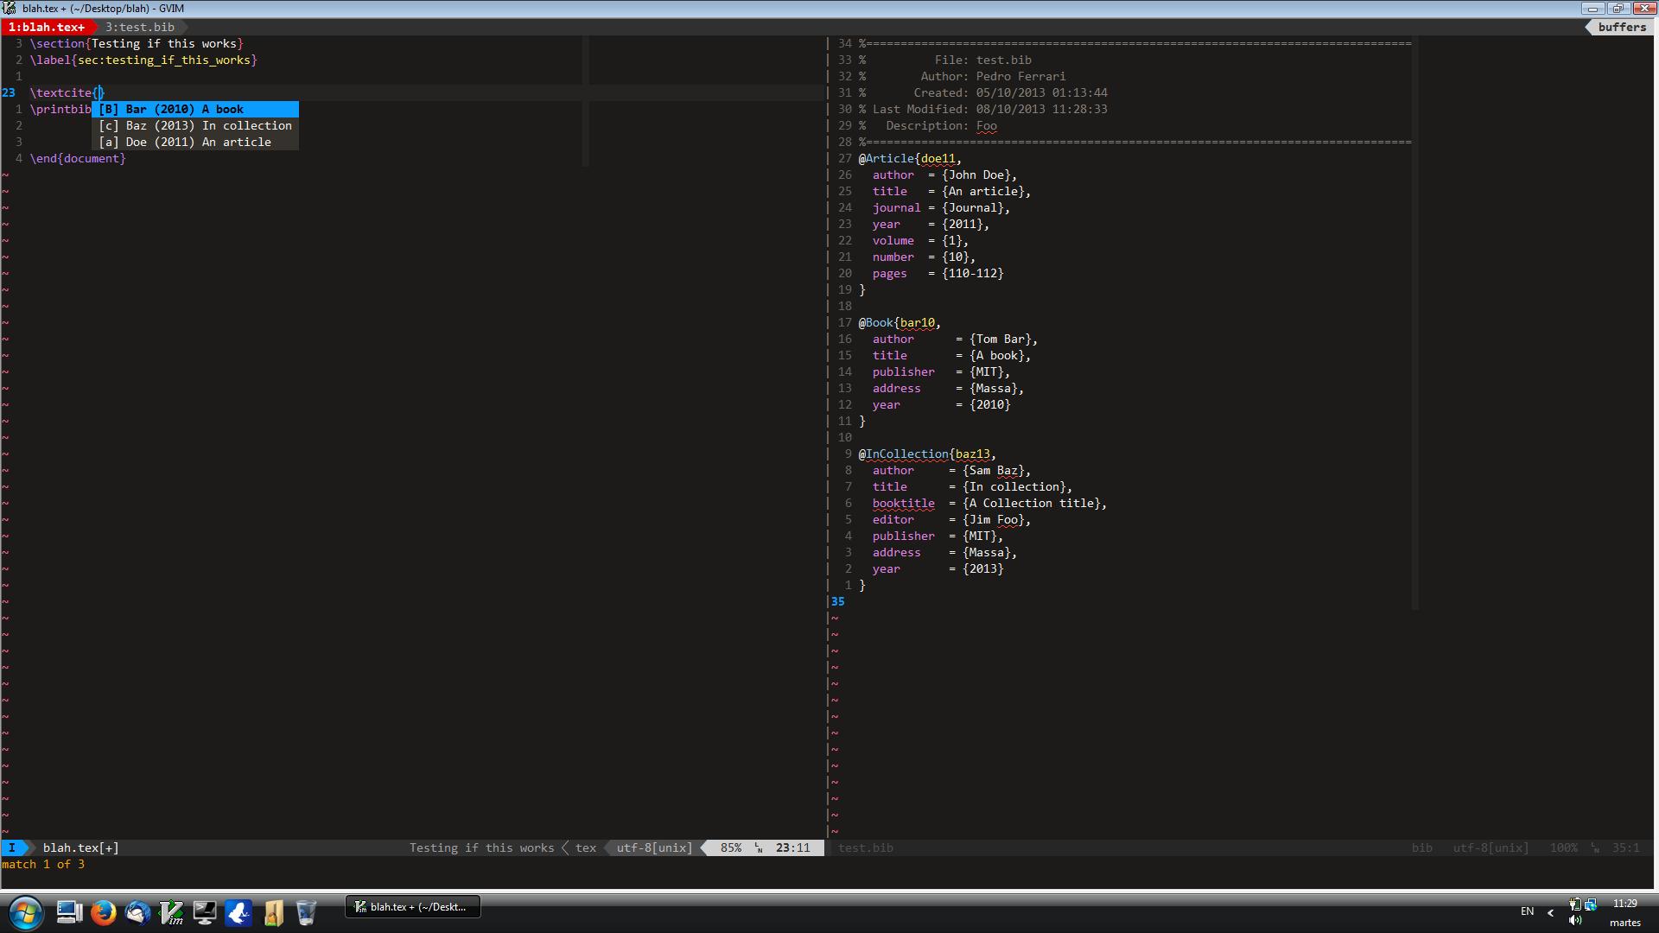This screenshot has height=933, width=1659.
Task: Click 'author = {Sam Baz},' line
Action: pos(951,470)
